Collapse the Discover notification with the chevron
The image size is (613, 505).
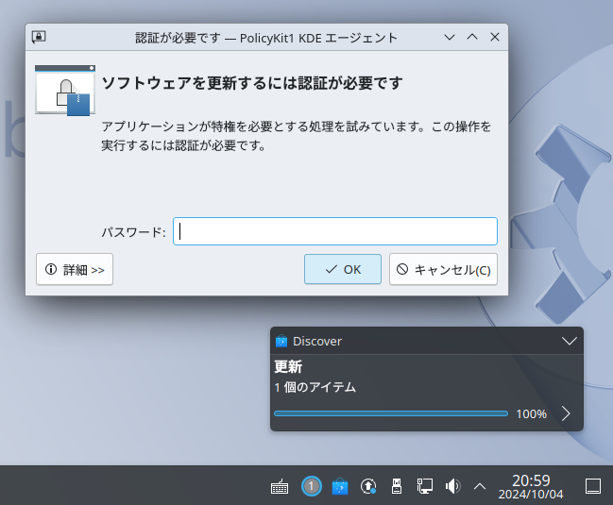569,341
